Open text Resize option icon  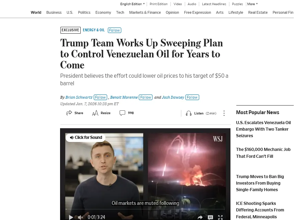[95, 113]
